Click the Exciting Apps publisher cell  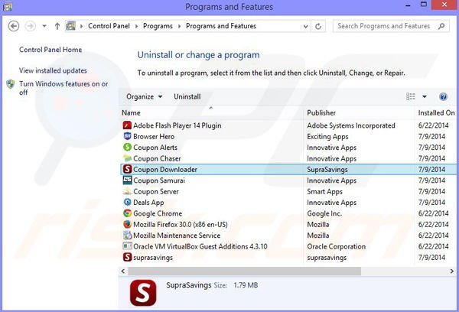pyautogui.click(x=327, y=136)
